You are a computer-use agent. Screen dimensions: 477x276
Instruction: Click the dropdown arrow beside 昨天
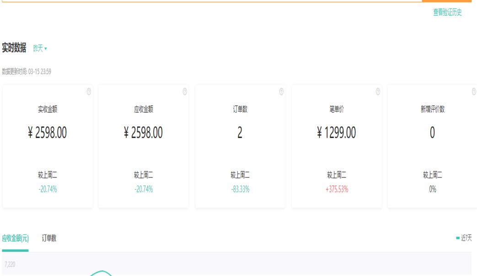46,49
